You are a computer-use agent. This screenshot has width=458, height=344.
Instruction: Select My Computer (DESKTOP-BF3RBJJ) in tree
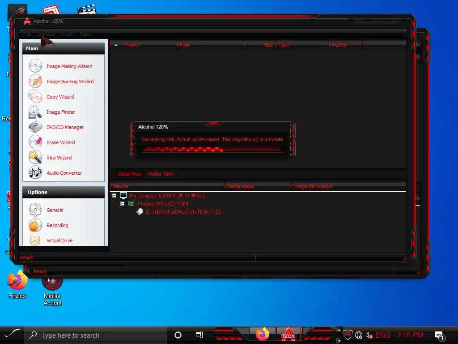pyautogui.click(x=167, y=196)
